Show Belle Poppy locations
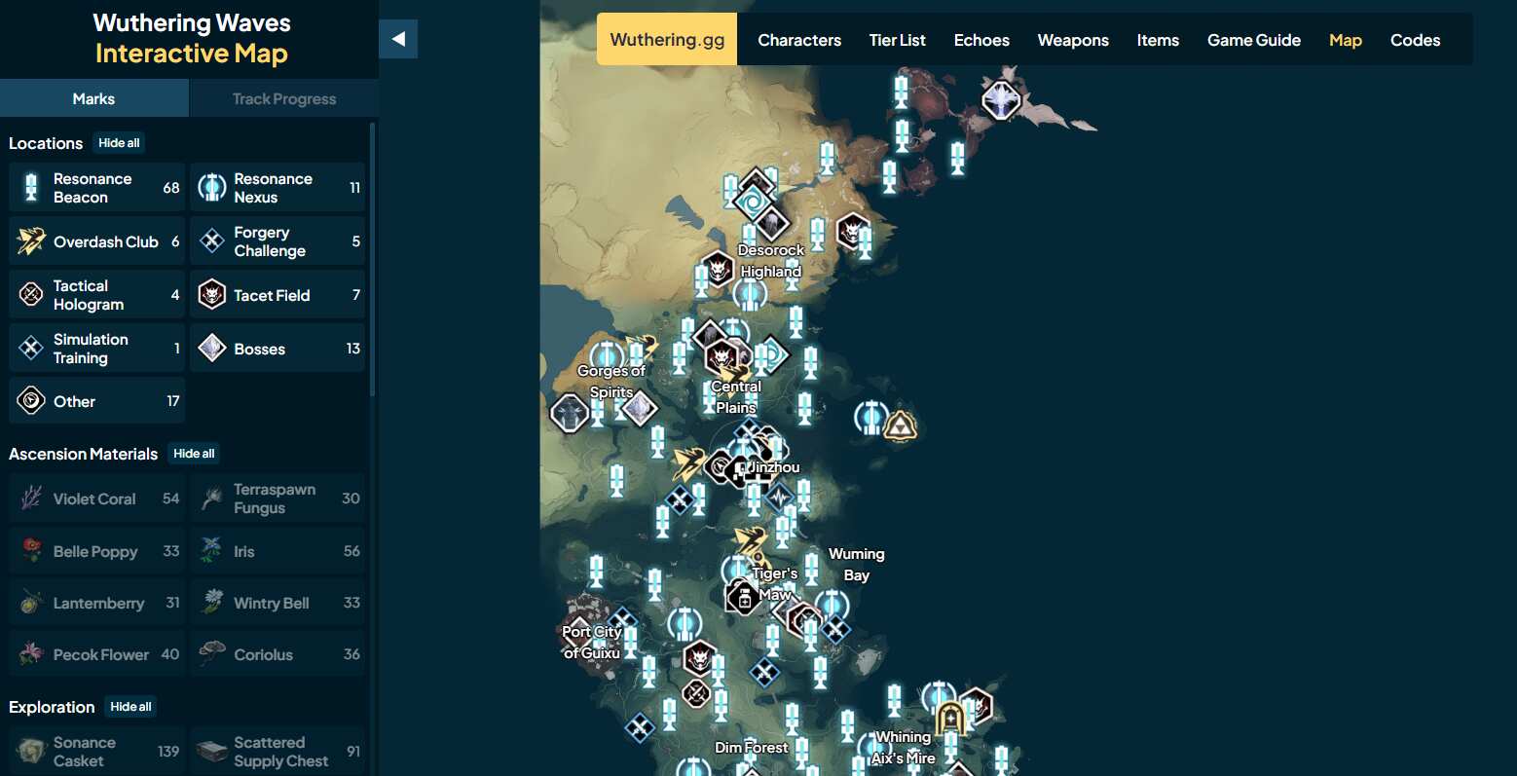 [x=96, y=551]
